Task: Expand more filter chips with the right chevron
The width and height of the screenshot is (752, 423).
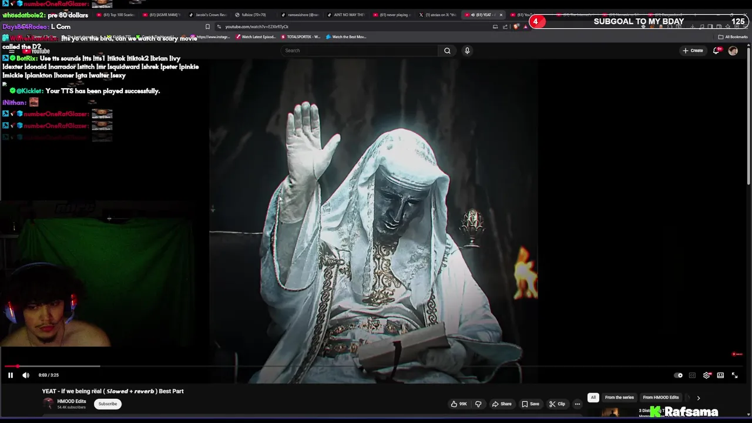Action: [698, 398]
